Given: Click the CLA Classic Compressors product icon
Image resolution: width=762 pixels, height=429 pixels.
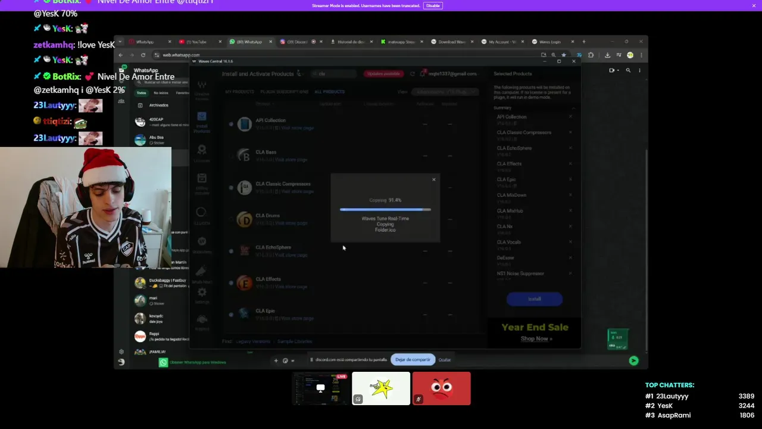Looking at the screenshot, I should (244, 187).
